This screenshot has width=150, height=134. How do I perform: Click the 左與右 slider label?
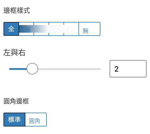tap(14, 52)
